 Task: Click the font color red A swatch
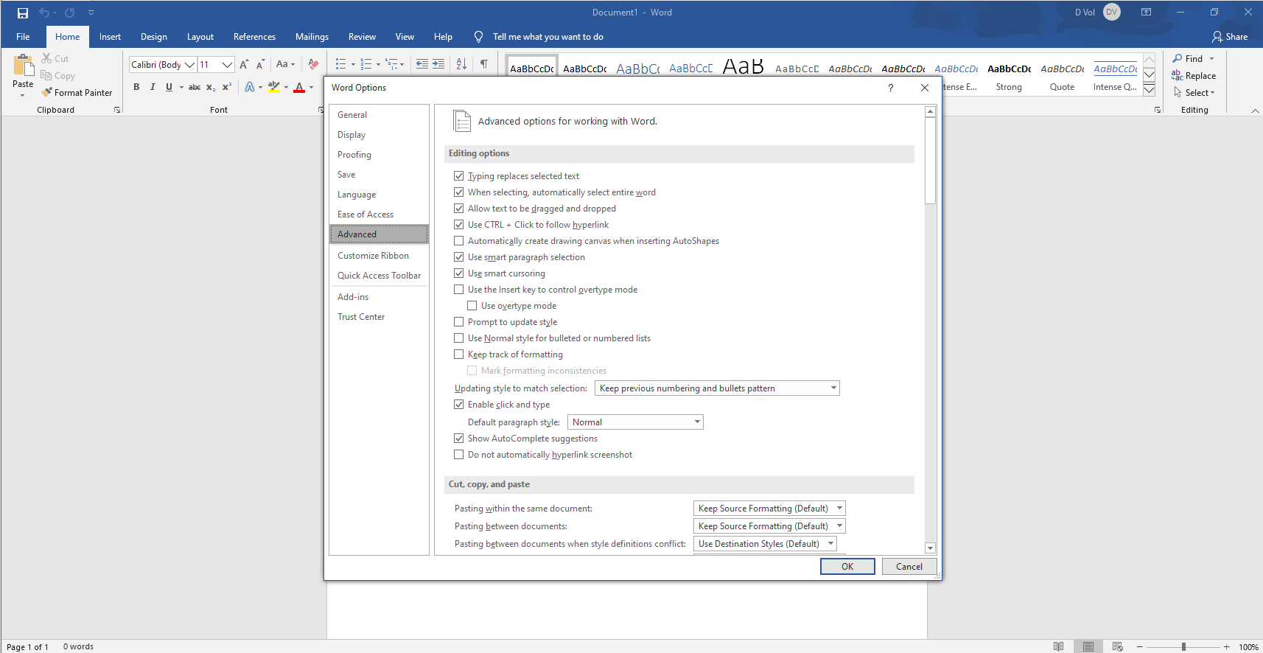[x=299, y=87]
